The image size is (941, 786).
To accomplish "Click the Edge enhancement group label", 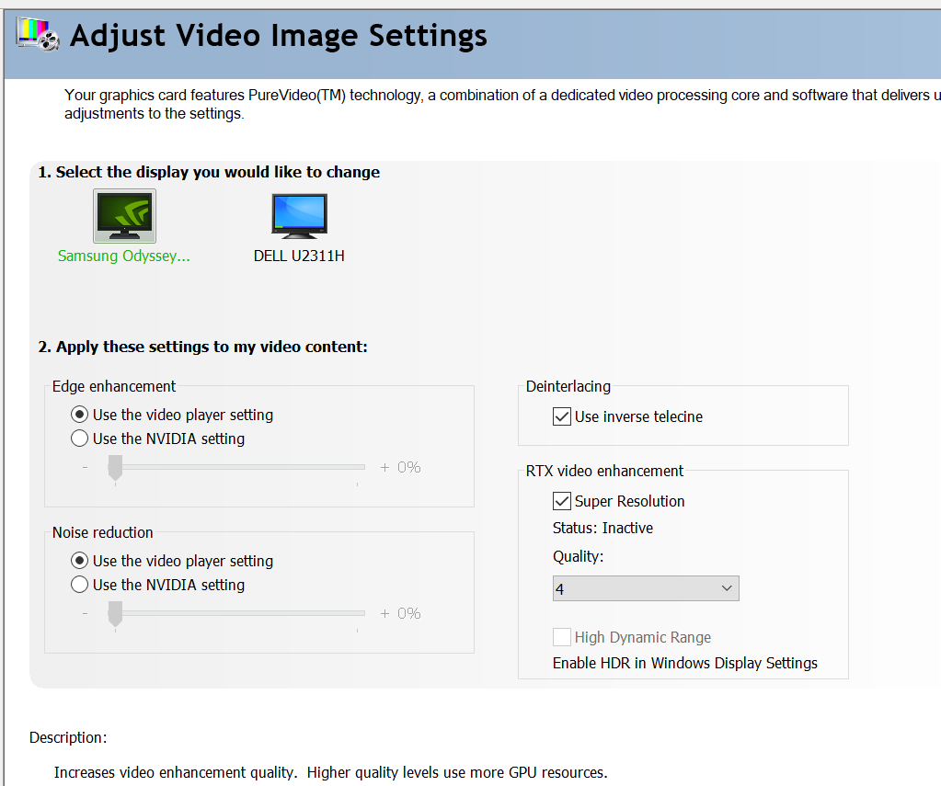I will pos(114,386).
